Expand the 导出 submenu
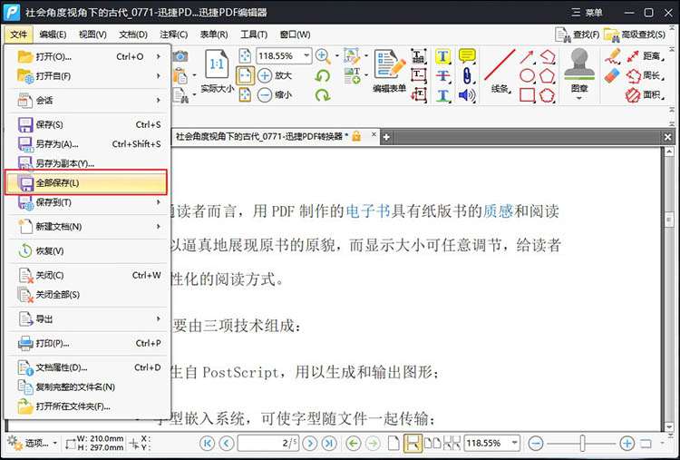 point(159,319)
